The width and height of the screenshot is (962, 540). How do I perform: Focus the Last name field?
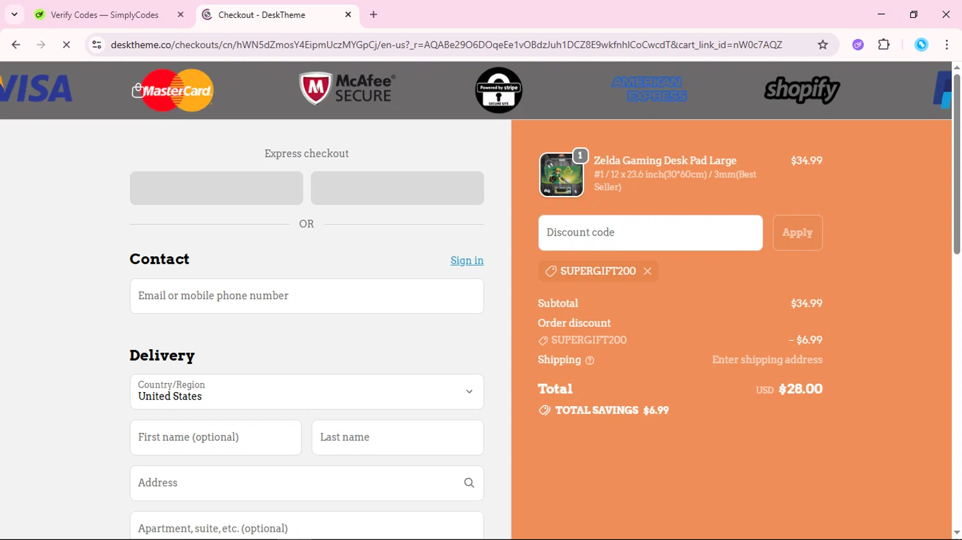coord(398,438)
